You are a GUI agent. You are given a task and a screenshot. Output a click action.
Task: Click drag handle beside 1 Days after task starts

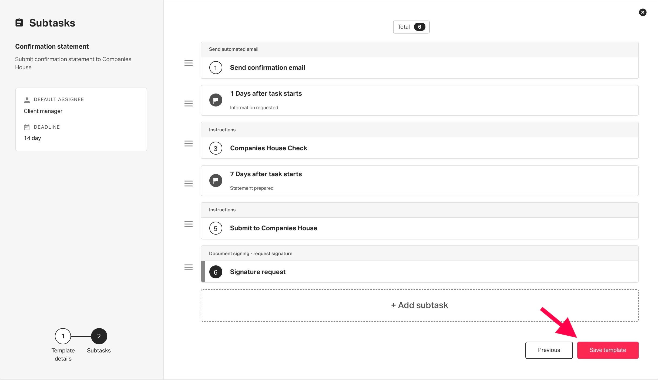189,104
